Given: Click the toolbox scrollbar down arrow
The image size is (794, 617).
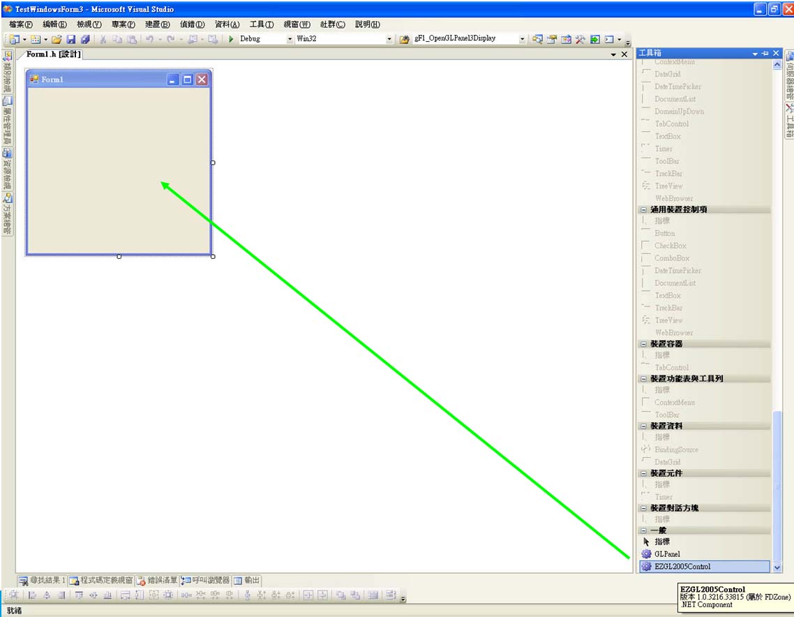Looking at the screenshot, I should (778, 567).
